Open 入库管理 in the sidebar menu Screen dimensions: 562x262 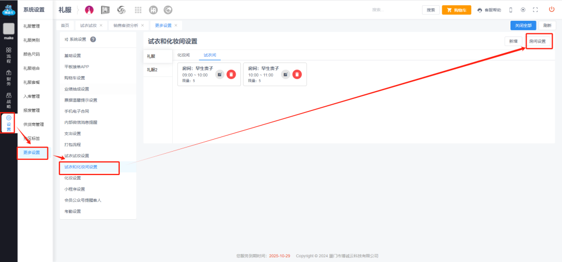(x=32, y=96)
